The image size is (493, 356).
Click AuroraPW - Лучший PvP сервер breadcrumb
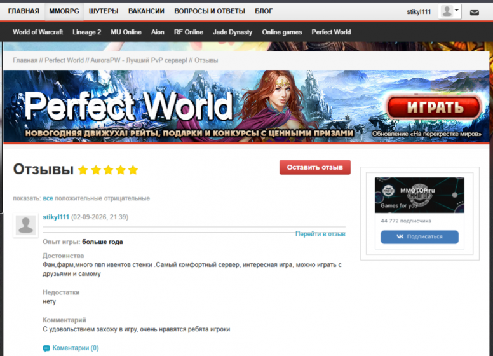[x=138, y=60]
